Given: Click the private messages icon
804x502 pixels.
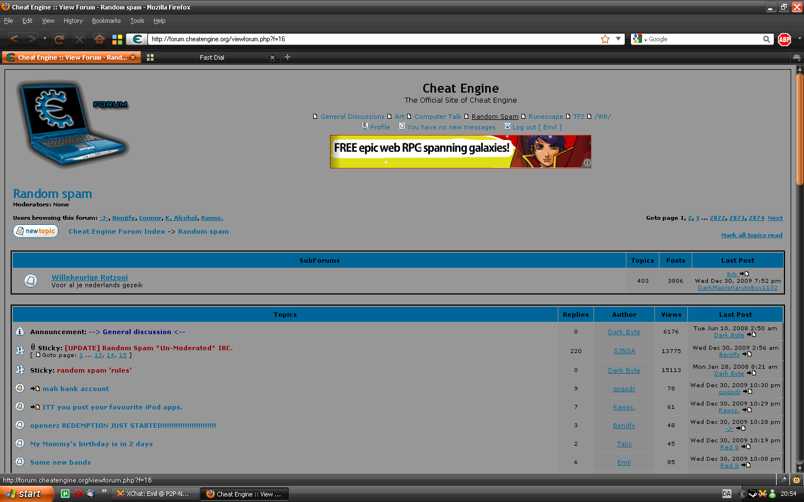Looking at the screenshot, I should (401, 126).
